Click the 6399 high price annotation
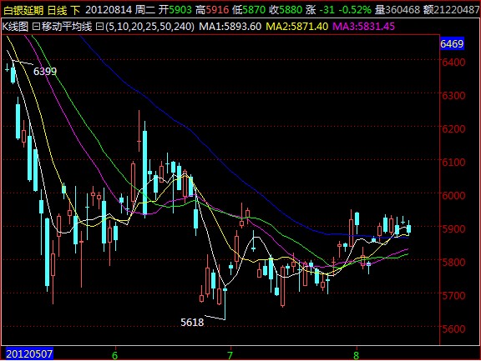This screenshot has height=361, width=481. tap(45, 72)
